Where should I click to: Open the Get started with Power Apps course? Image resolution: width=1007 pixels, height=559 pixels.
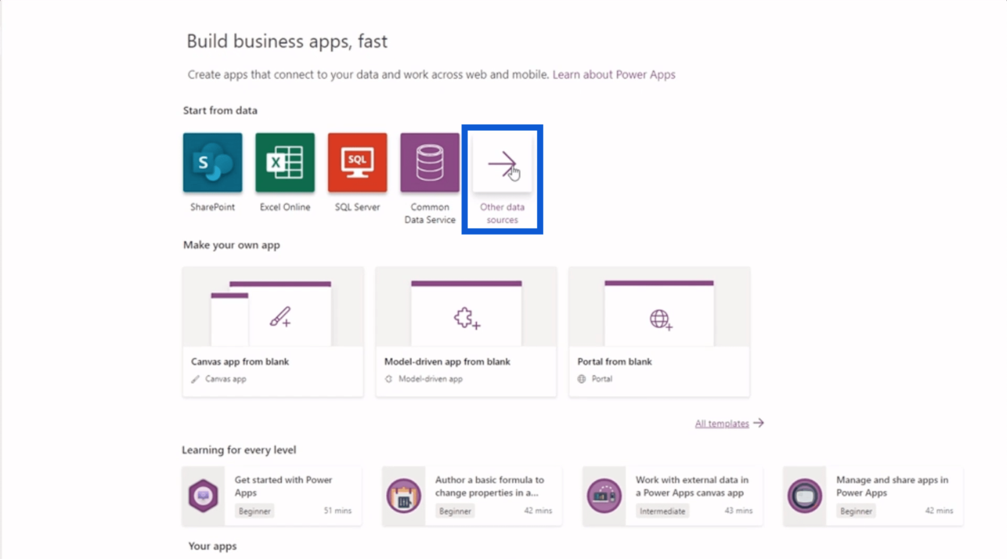pyautogui.click(x=283, y=486)
